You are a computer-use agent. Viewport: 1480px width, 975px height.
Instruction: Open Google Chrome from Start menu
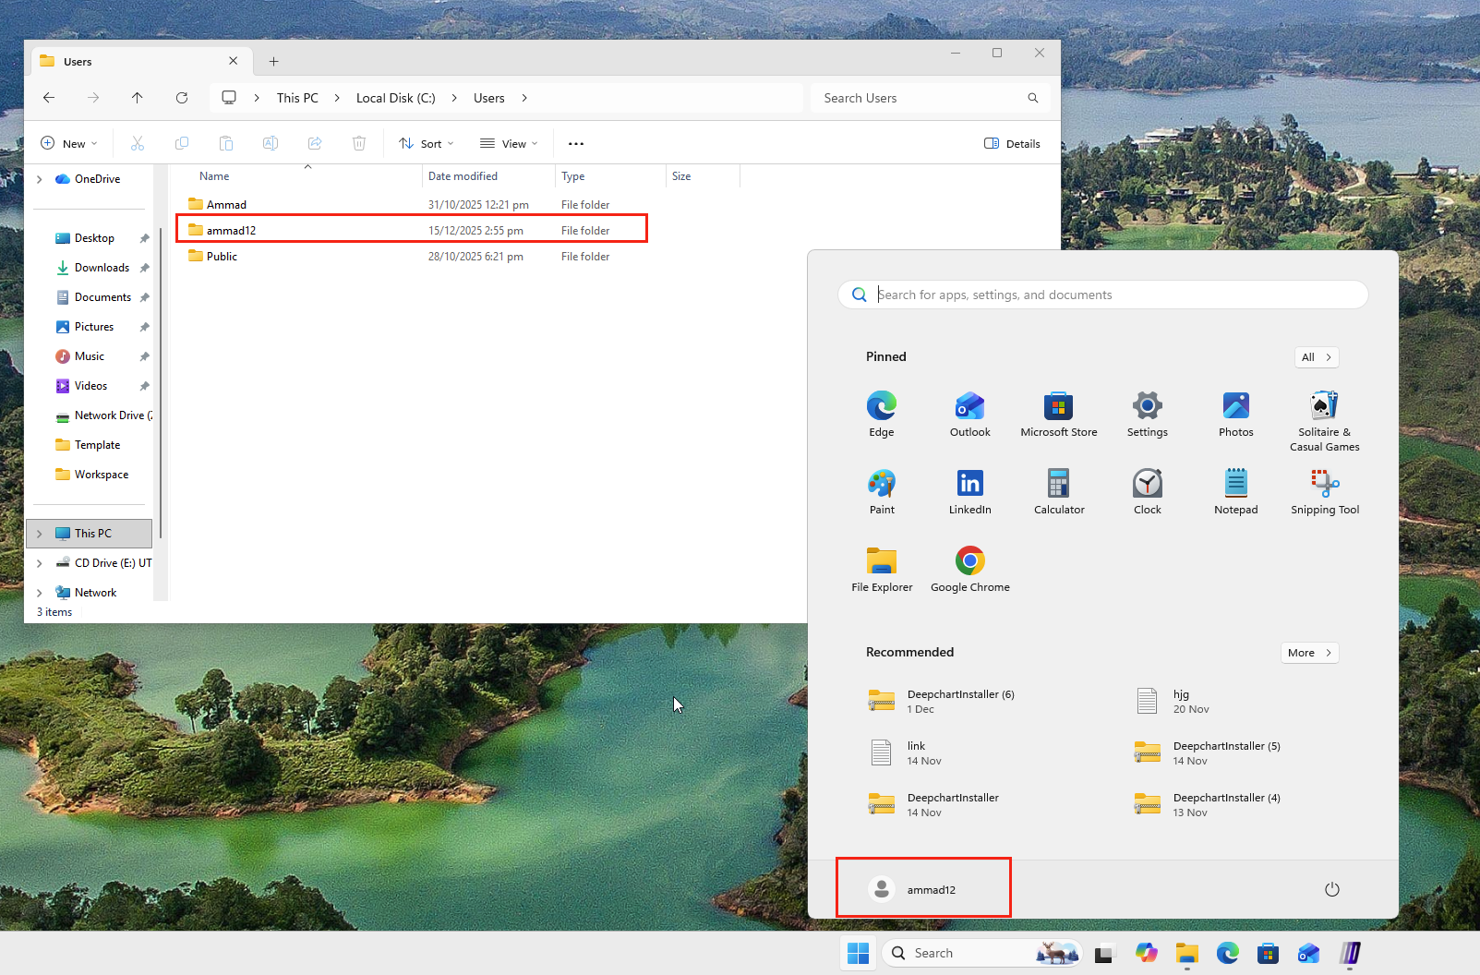click(969, 569)
